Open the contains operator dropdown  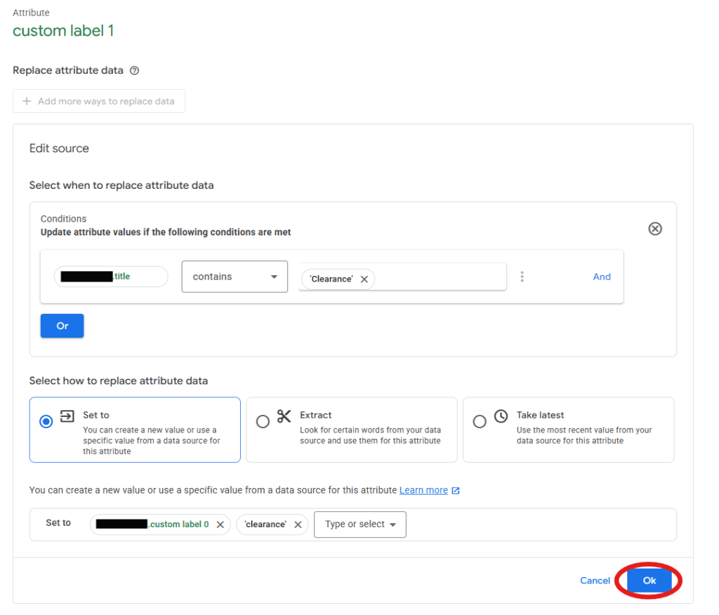235,277
